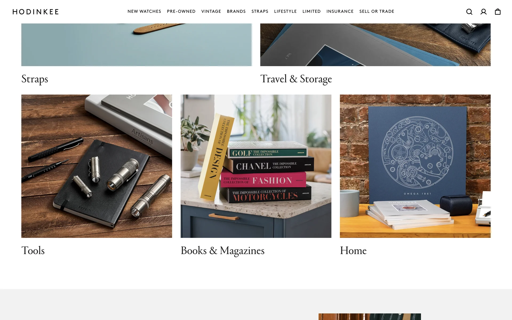Open the Books & Magazines stacked books image
The width and height of the screenshot is (512, 320).
(256, 166)
